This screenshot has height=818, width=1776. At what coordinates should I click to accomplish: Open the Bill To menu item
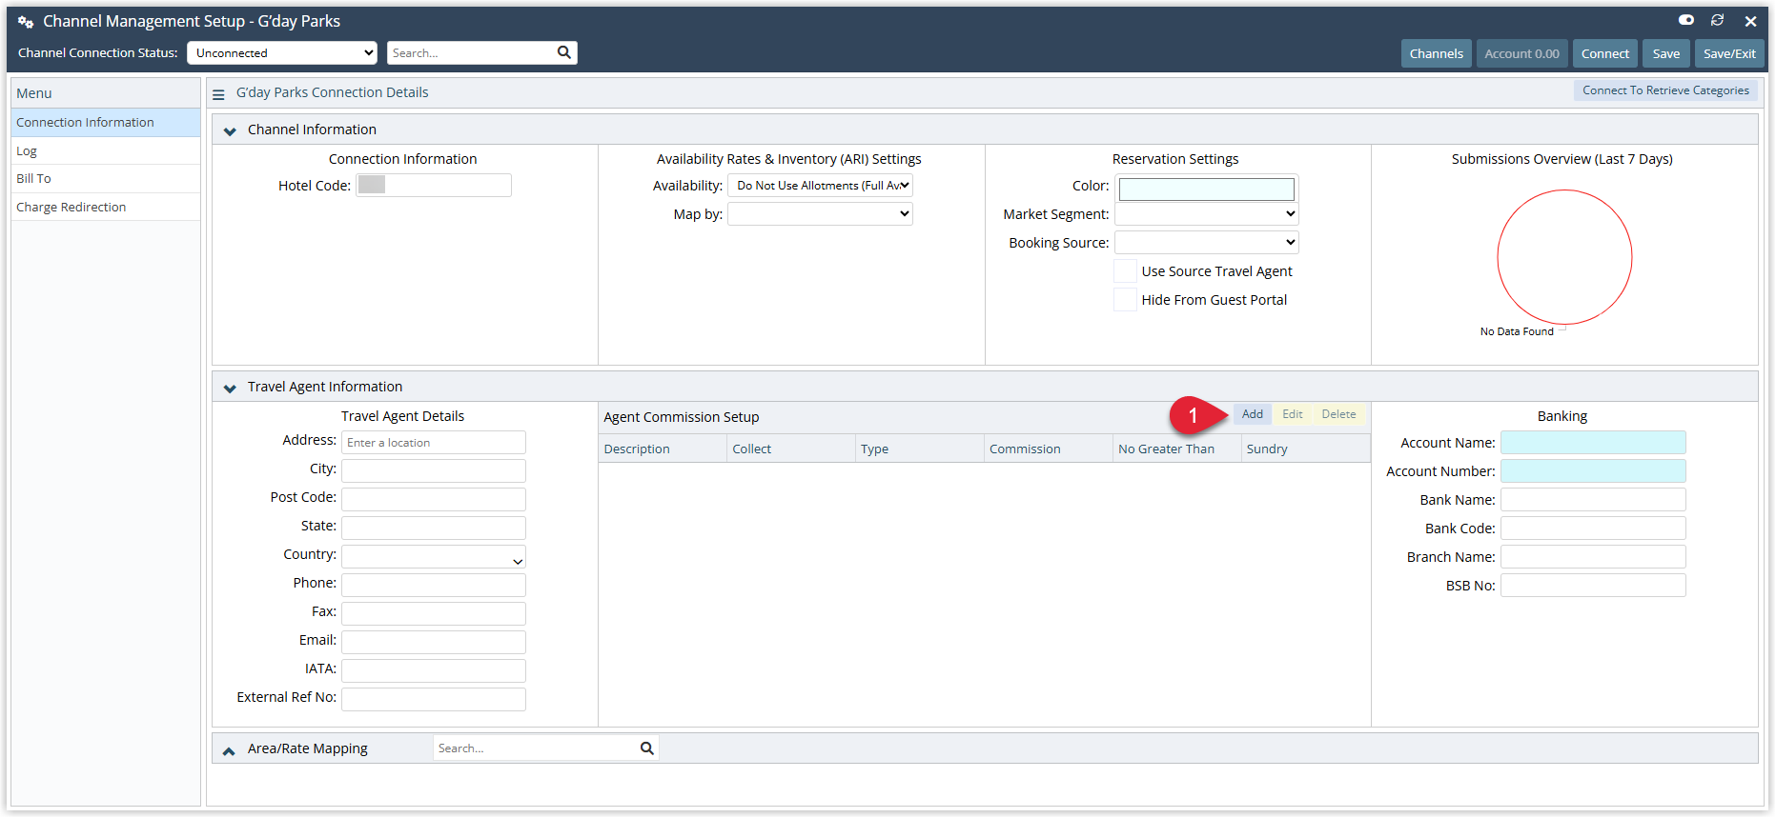106,178
